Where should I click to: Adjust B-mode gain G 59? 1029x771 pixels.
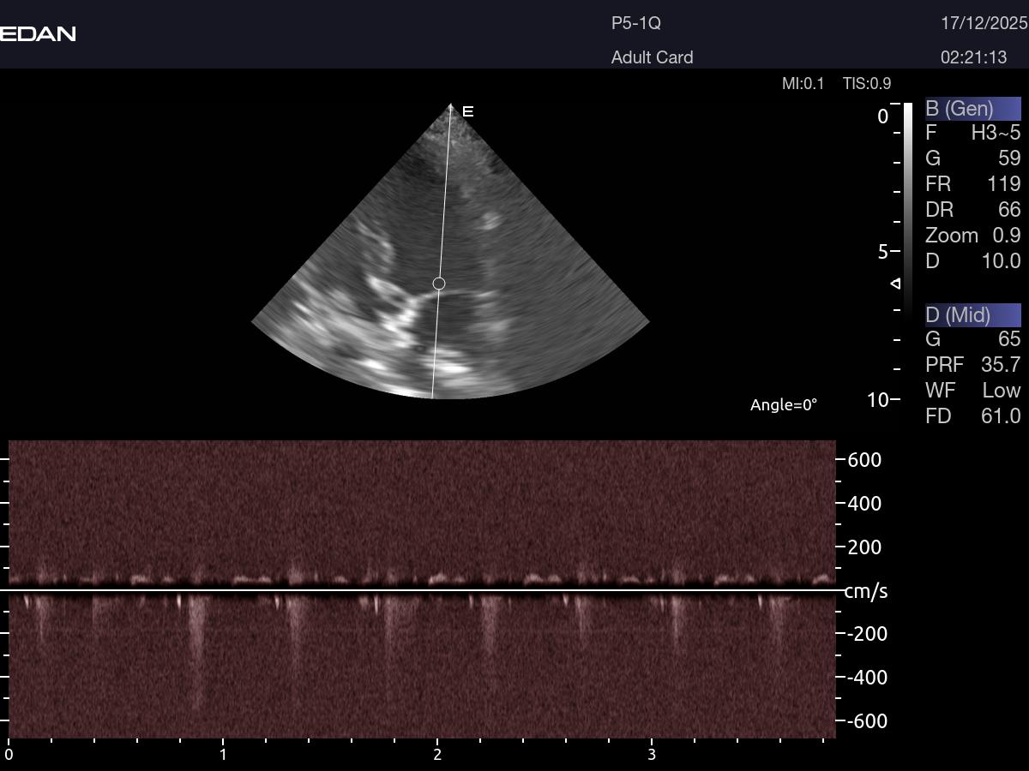972,158
